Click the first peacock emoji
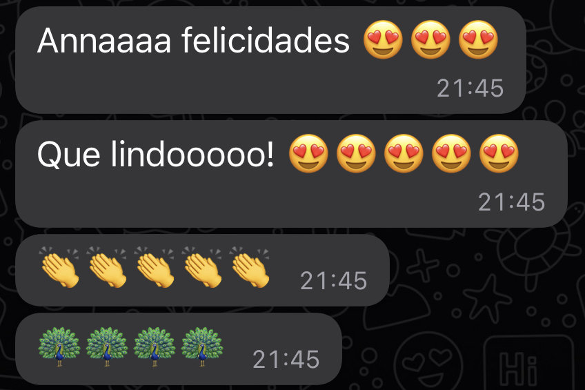The height and width of the screenshot is (390, 585). [x=59, y=347]
